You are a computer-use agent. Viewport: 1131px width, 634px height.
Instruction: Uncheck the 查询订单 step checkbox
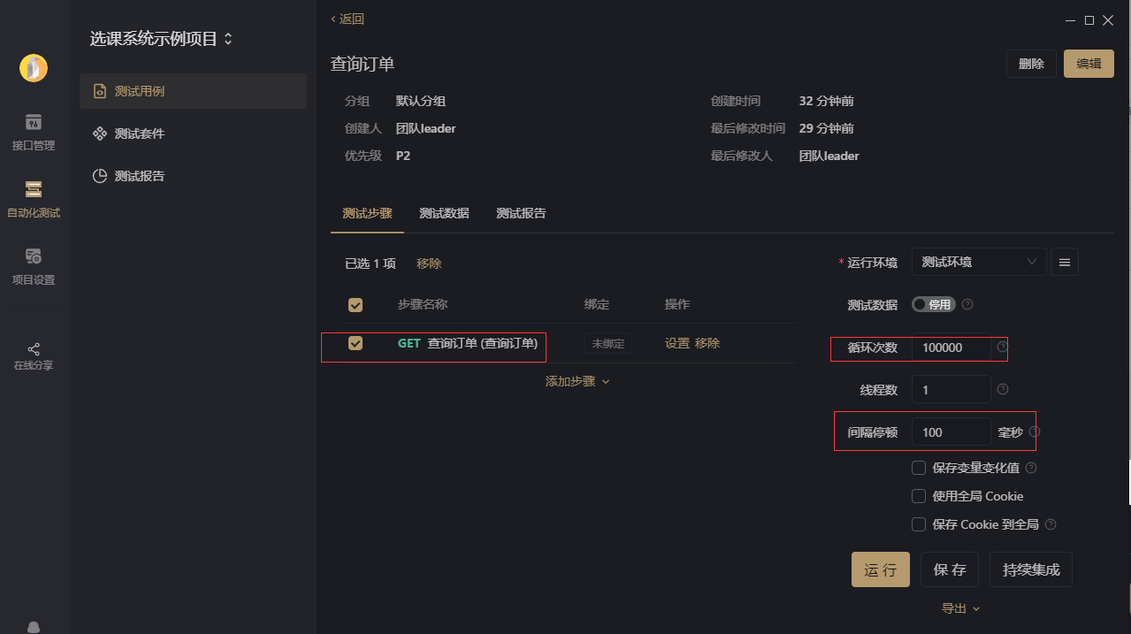[355, 343]
